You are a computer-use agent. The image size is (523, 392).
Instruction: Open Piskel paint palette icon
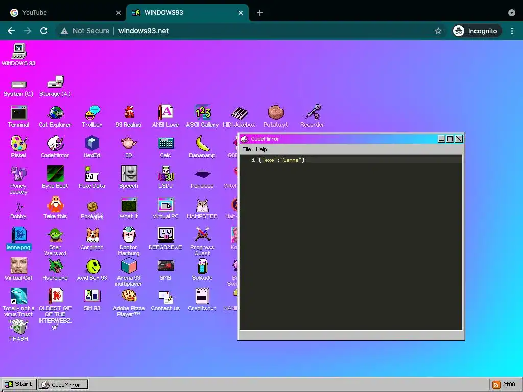coord(19,146)
